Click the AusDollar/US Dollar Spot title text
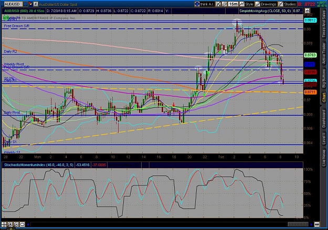Image resolution: width=328 pixels, height=230 pixels. (x=58, y=4)
